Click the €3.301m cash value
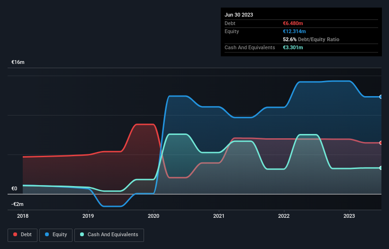This screenshot has width=389, height=249. pyautogui.click(x=293, y=47)
